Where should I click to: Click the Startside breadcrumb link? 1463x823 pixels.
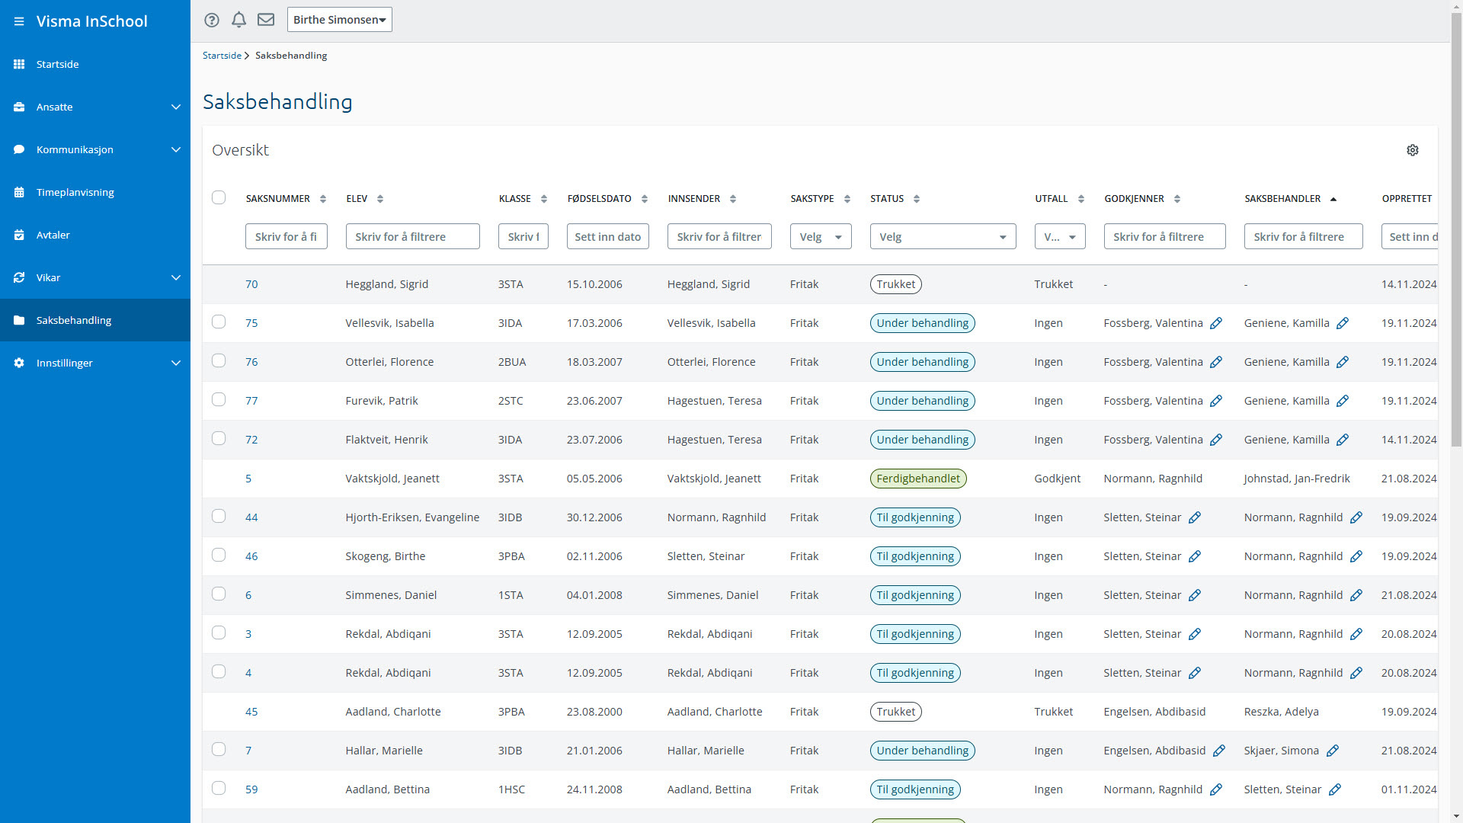click(x=222, y=56)
